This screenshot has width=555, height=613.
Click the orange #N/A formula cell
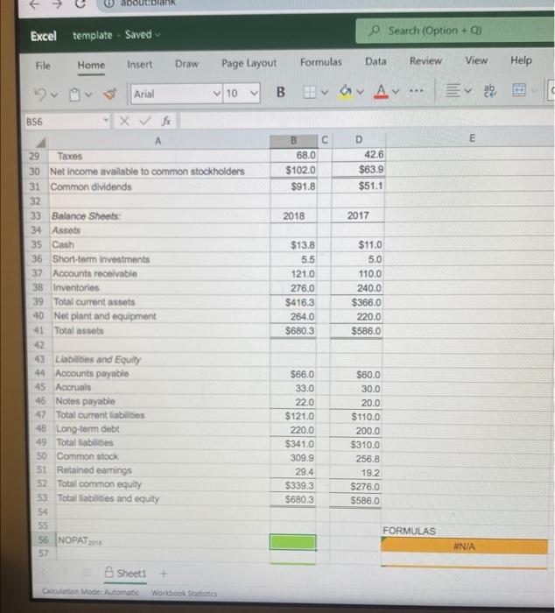tap(464, 546)
